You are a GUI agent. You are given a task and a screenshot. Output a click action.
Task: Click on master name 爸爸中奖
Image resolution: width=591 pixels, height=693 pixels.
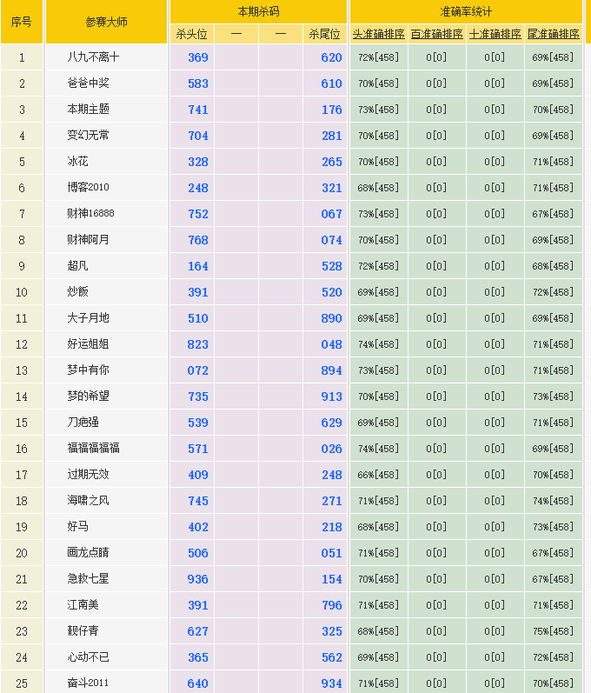[88, 83]
